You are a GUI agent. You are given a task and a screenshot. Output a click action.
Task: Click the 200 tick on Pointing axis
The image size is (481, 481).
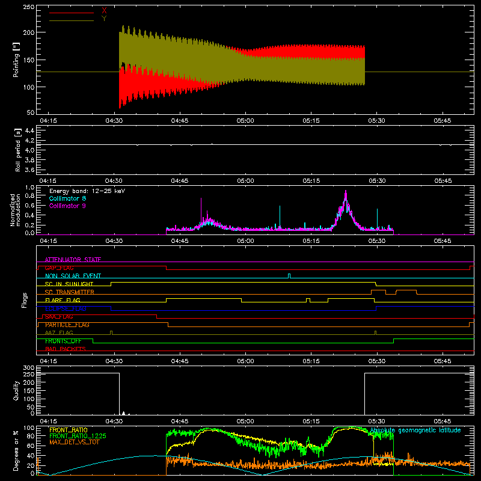point(28,32)
